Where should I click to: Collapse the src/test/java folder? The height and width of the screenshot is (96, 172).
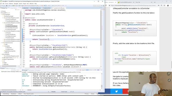pyautogui.click(x=1, y=54)
